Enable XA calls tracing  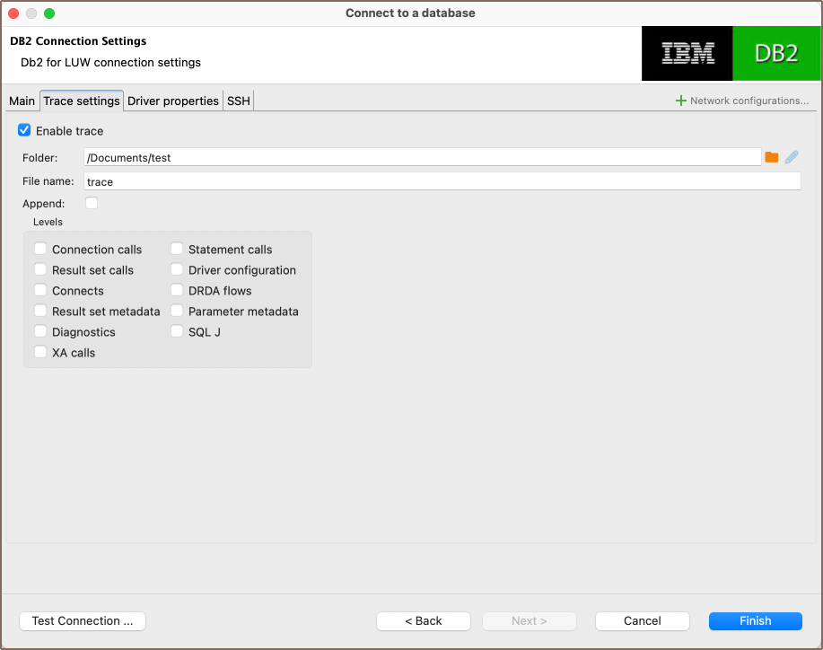pos(40,352)
